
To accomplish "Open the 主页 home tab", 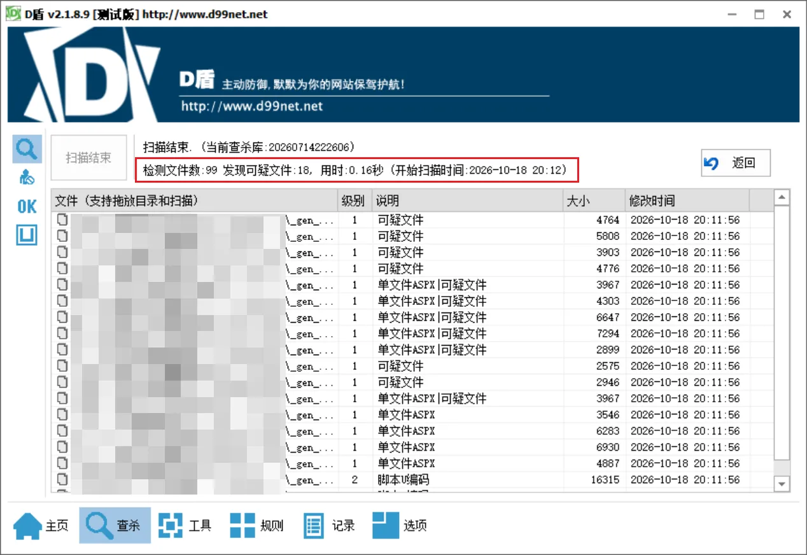I will (41, 526).
